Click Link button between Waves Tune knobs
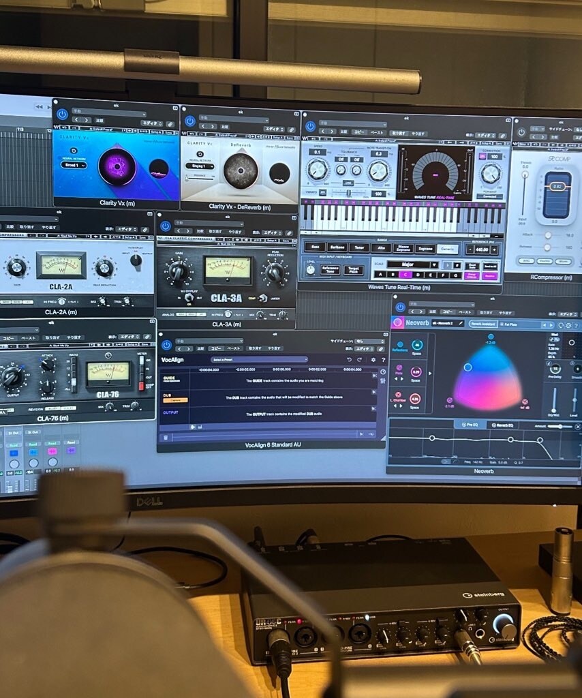 click(348, 183)
